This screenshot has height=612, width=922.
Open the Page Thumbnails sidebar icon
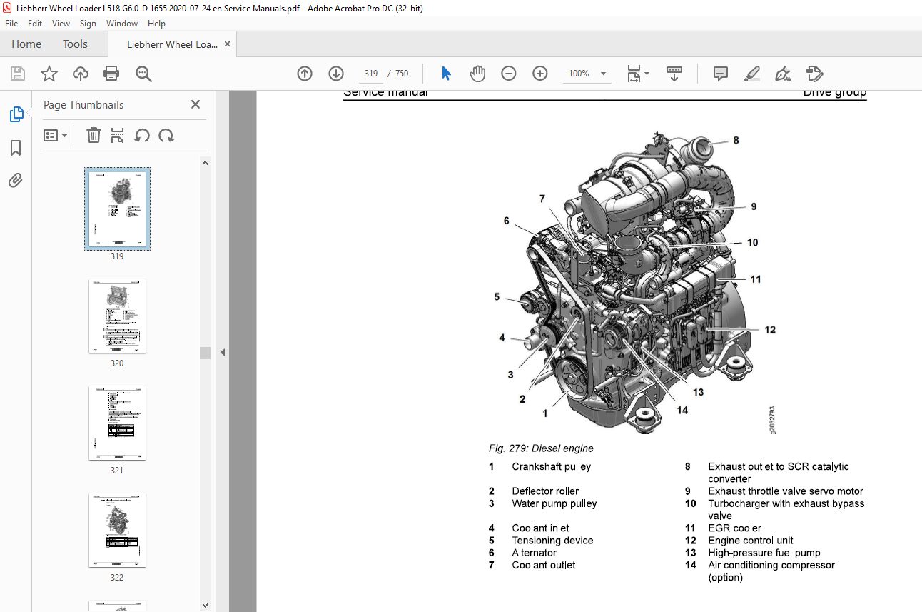[16, 114]
